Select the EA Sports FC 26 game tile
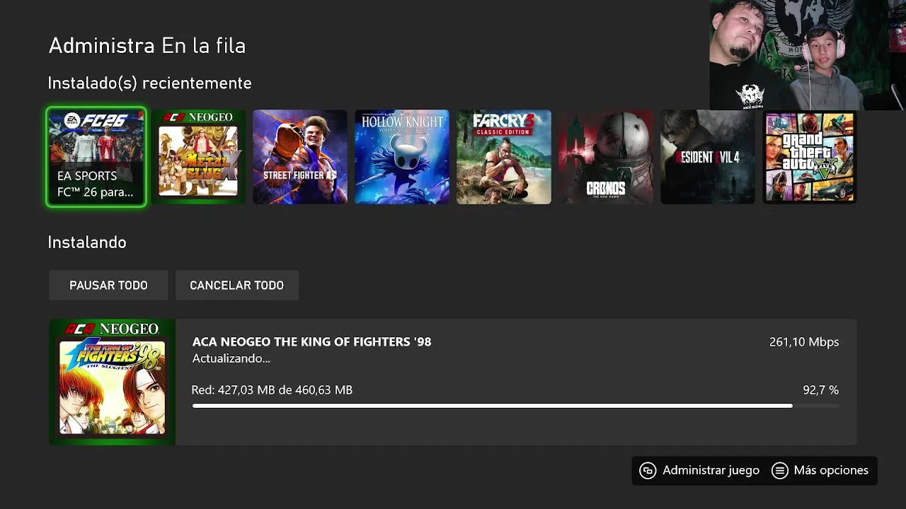Image resolution: width=906 pixels, height=509 pixels. pyautogui.click(x=96, y=157)
